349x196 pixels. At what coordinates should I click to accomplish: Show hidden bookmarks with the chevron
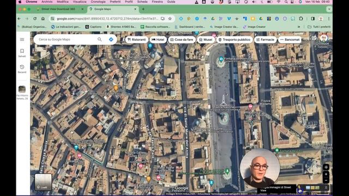(x=299, y=27)
